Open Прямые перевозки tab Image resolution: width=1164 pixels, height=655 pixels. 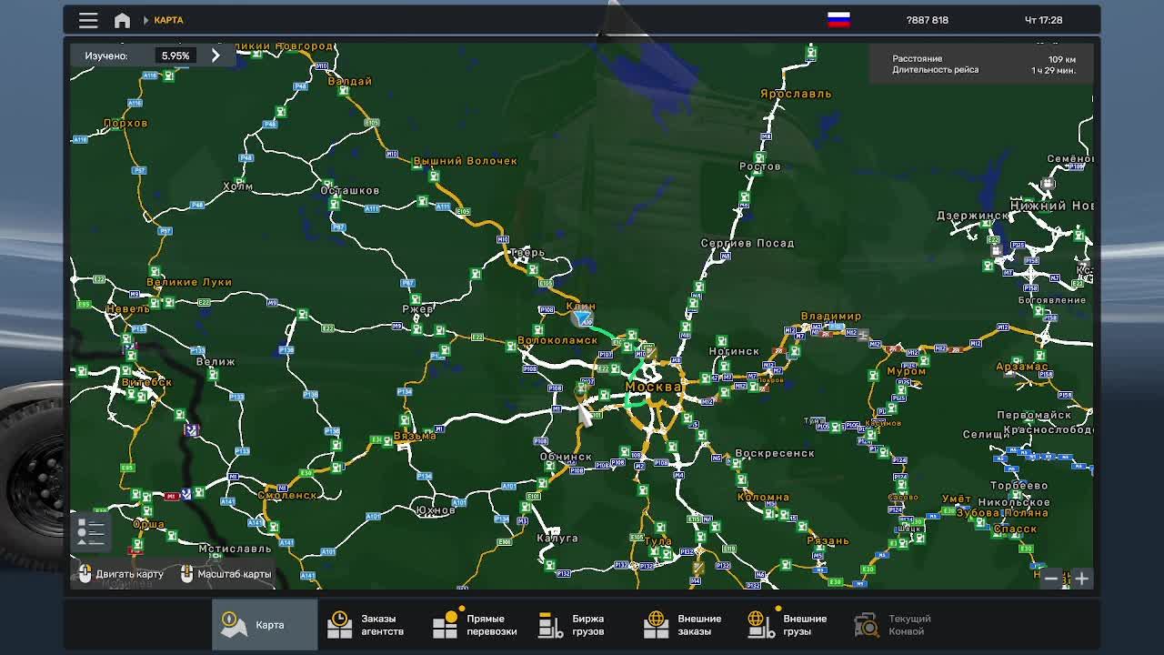click(476, 625)
